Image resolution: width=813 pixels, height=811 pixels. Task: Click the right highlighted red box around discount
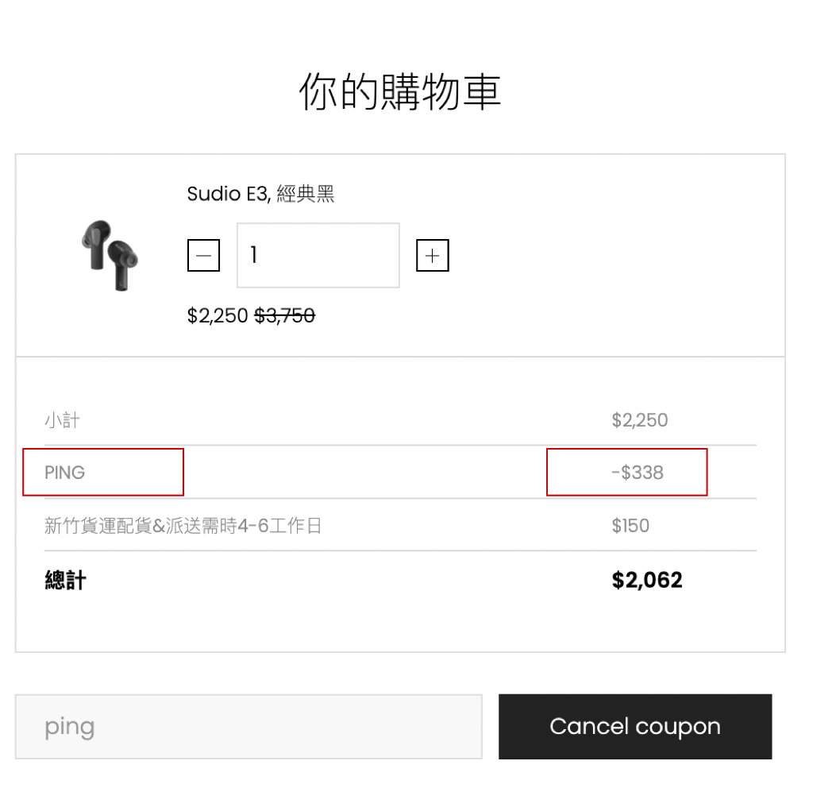pos(627,472)
